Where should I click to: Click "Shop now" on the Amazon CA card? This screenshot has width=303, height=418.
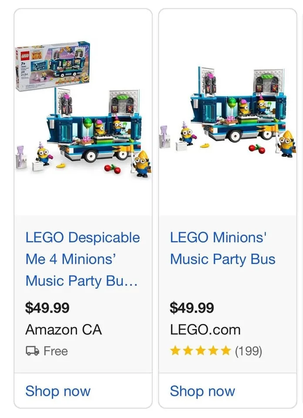coord(57,391)
